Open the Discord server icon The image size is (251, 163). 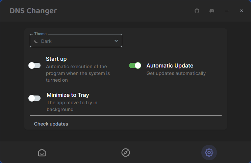[x=212, y=11]
